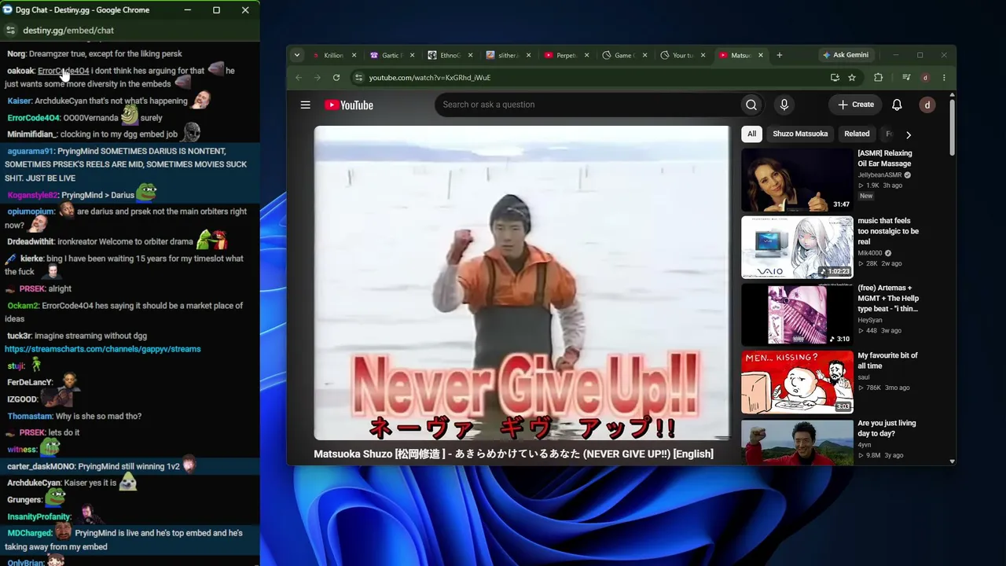Click username ErrorCode4O4 in oakoak's message

tap(63, 71)
